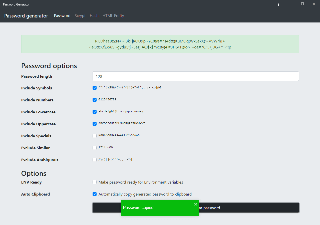The height and width of the screenshot is (225, 320).
Task: Go to the Hash tab
Action: (x=94, y=16)
